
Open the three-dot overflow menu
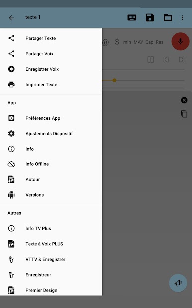coord(183,18)
